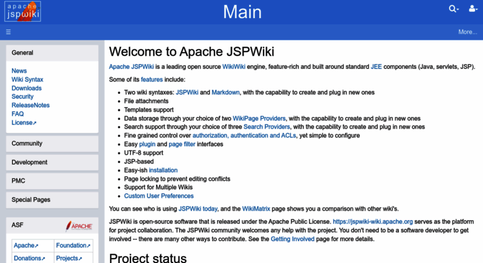Image resolution: width=483 pixels, height=263 pixels.
Task: Open the FAQ sidebar link
Action: coord(17,114)
